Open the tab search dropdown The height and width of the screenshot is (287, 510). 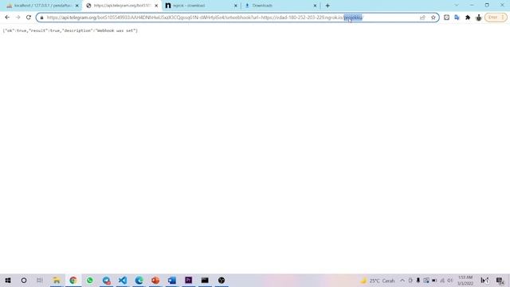(x=457, y=6)
